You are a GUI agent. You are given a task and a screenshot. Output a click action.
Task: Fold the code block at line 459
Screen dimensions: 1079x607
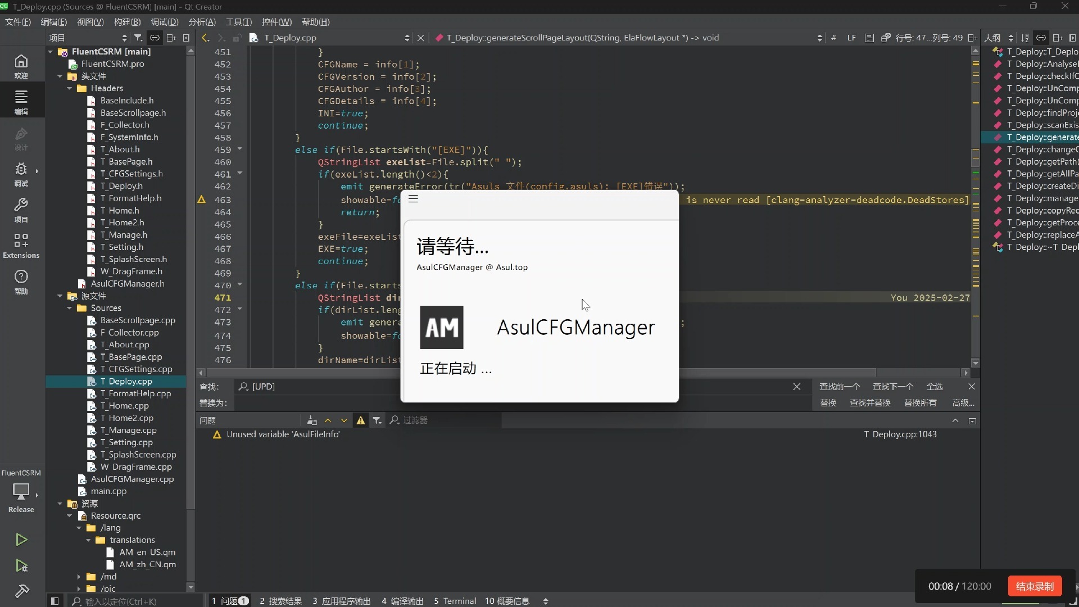click(240, 149)
